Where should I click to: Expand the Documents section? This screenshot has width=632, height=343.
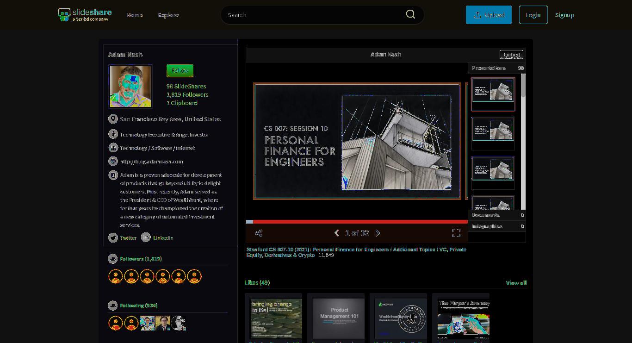(497, 215)
